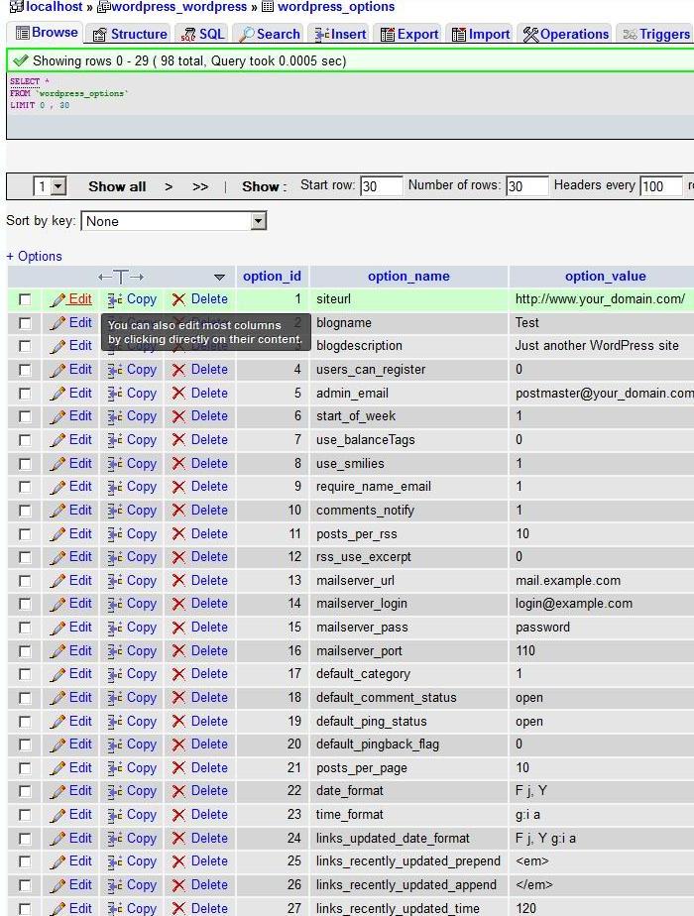Click the Number of rows field
Viewport: 694px width, 916px height.
point(526,186)
